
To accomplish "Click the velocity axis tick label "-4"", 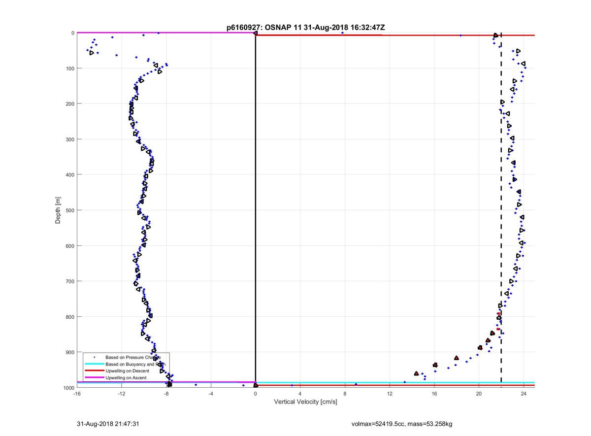I will click(x=211, y=394).
